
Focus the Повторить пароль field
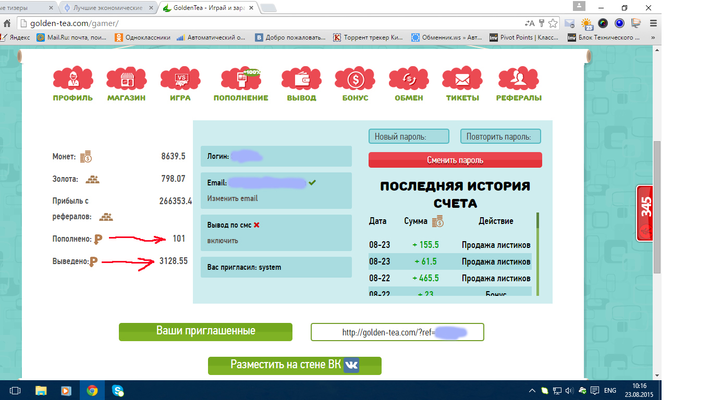[500, 136]
